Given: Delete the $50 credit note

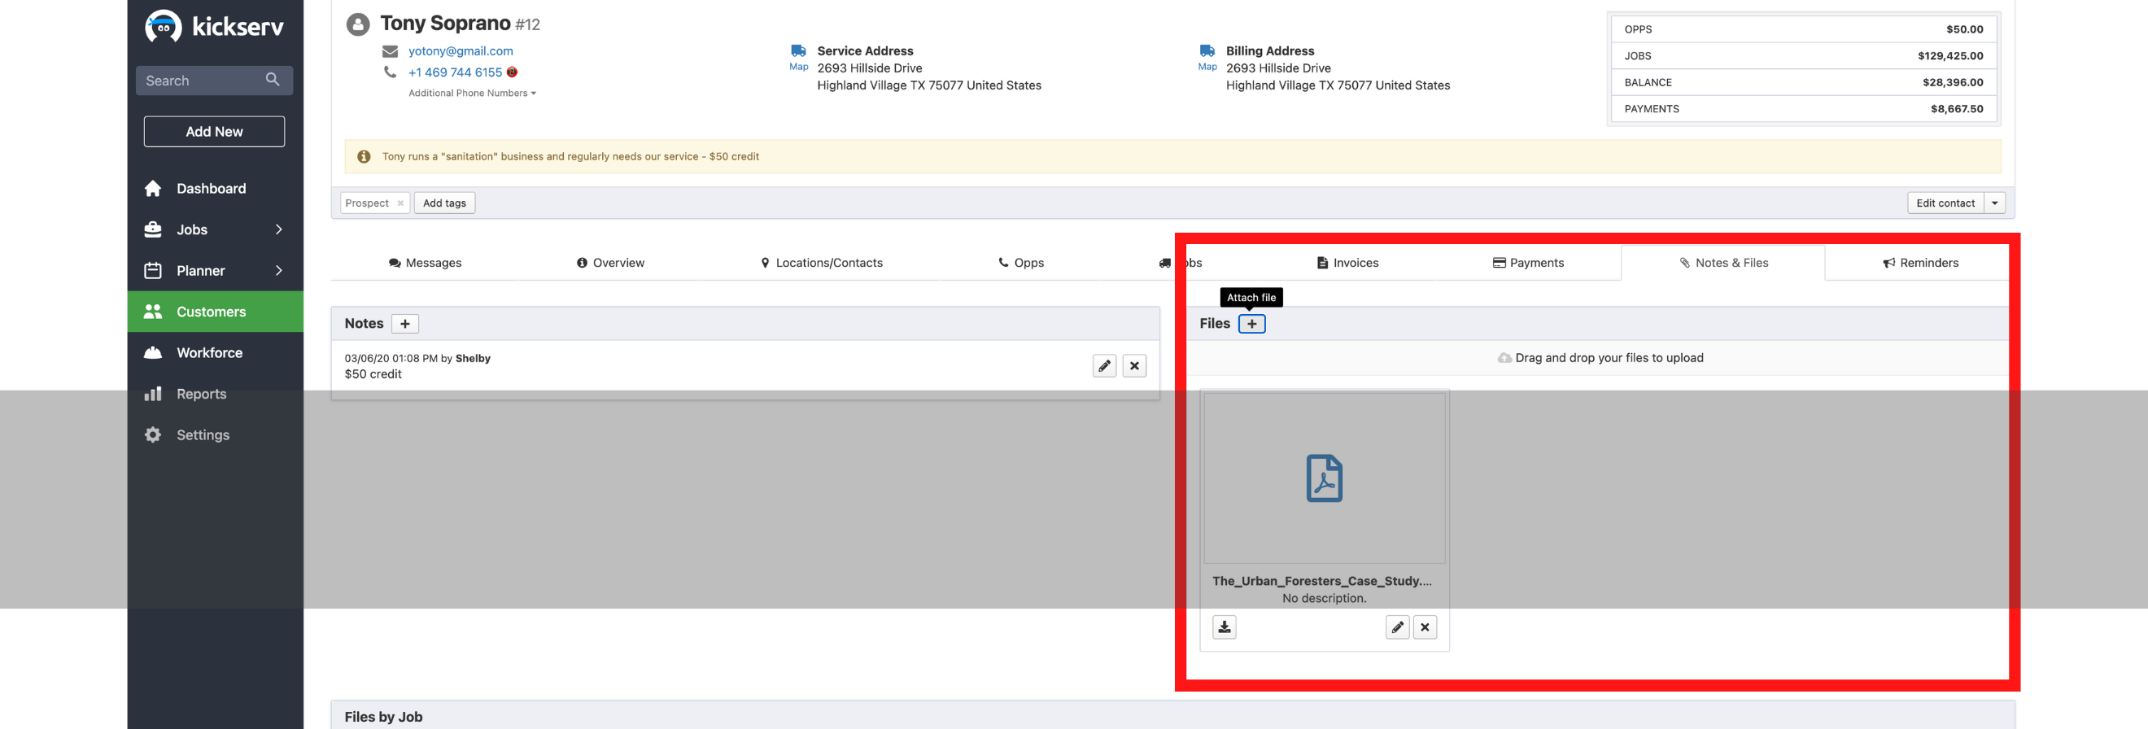Looking at the screenshot, I should [1134, 365].
